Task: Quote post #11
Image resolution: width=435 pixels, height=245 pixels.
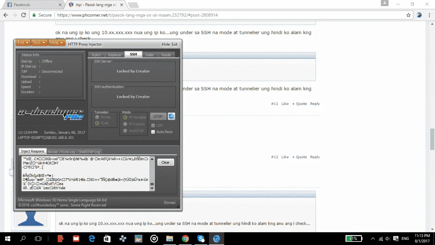Action: 299,104
